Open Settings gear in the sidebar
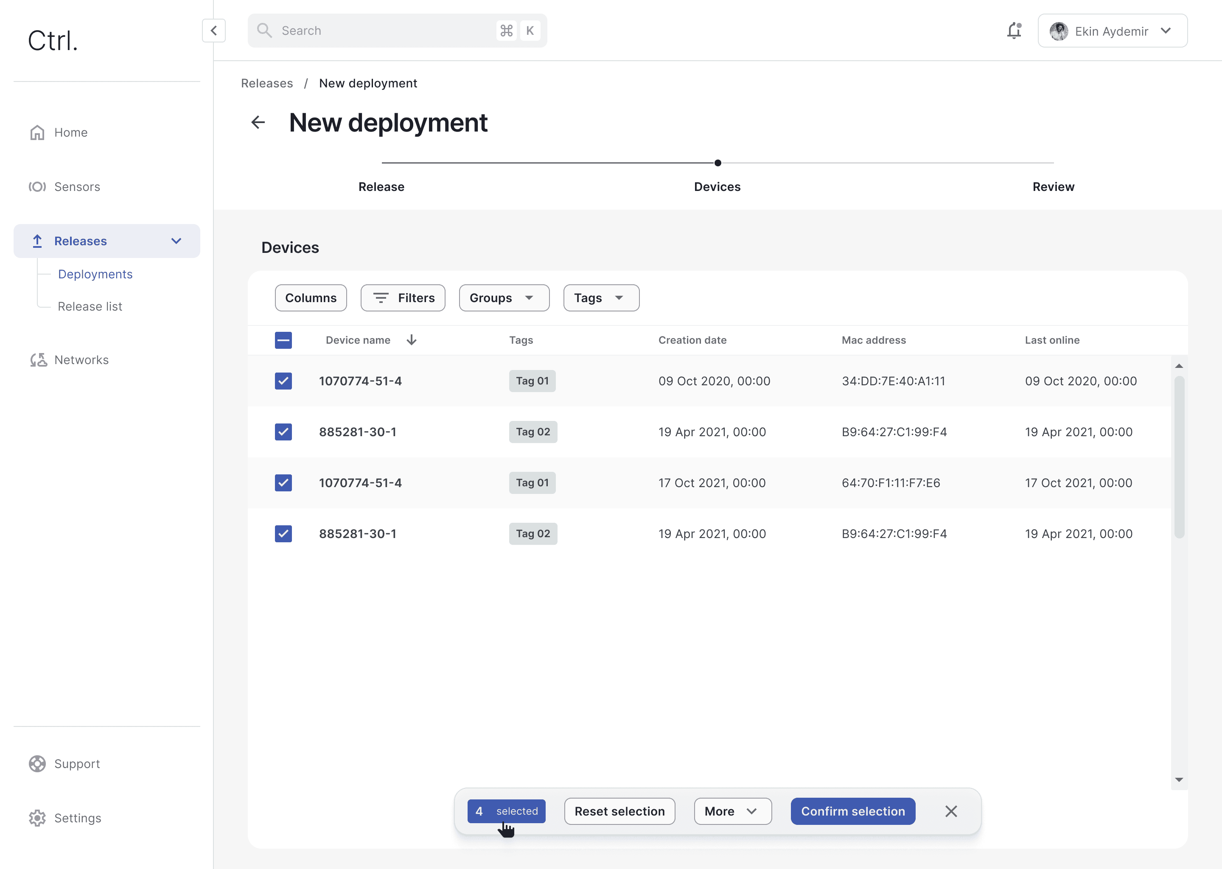Screen dimensions: 1222x869 click(37, 818)
